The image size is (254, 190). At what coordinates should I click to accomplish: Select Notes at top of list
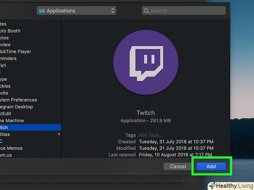[31, 24]
